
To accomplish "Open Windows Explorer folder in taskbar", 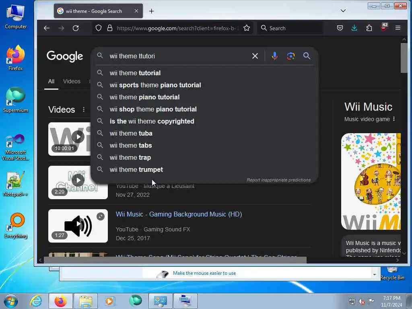I will [x=86, y=301].
